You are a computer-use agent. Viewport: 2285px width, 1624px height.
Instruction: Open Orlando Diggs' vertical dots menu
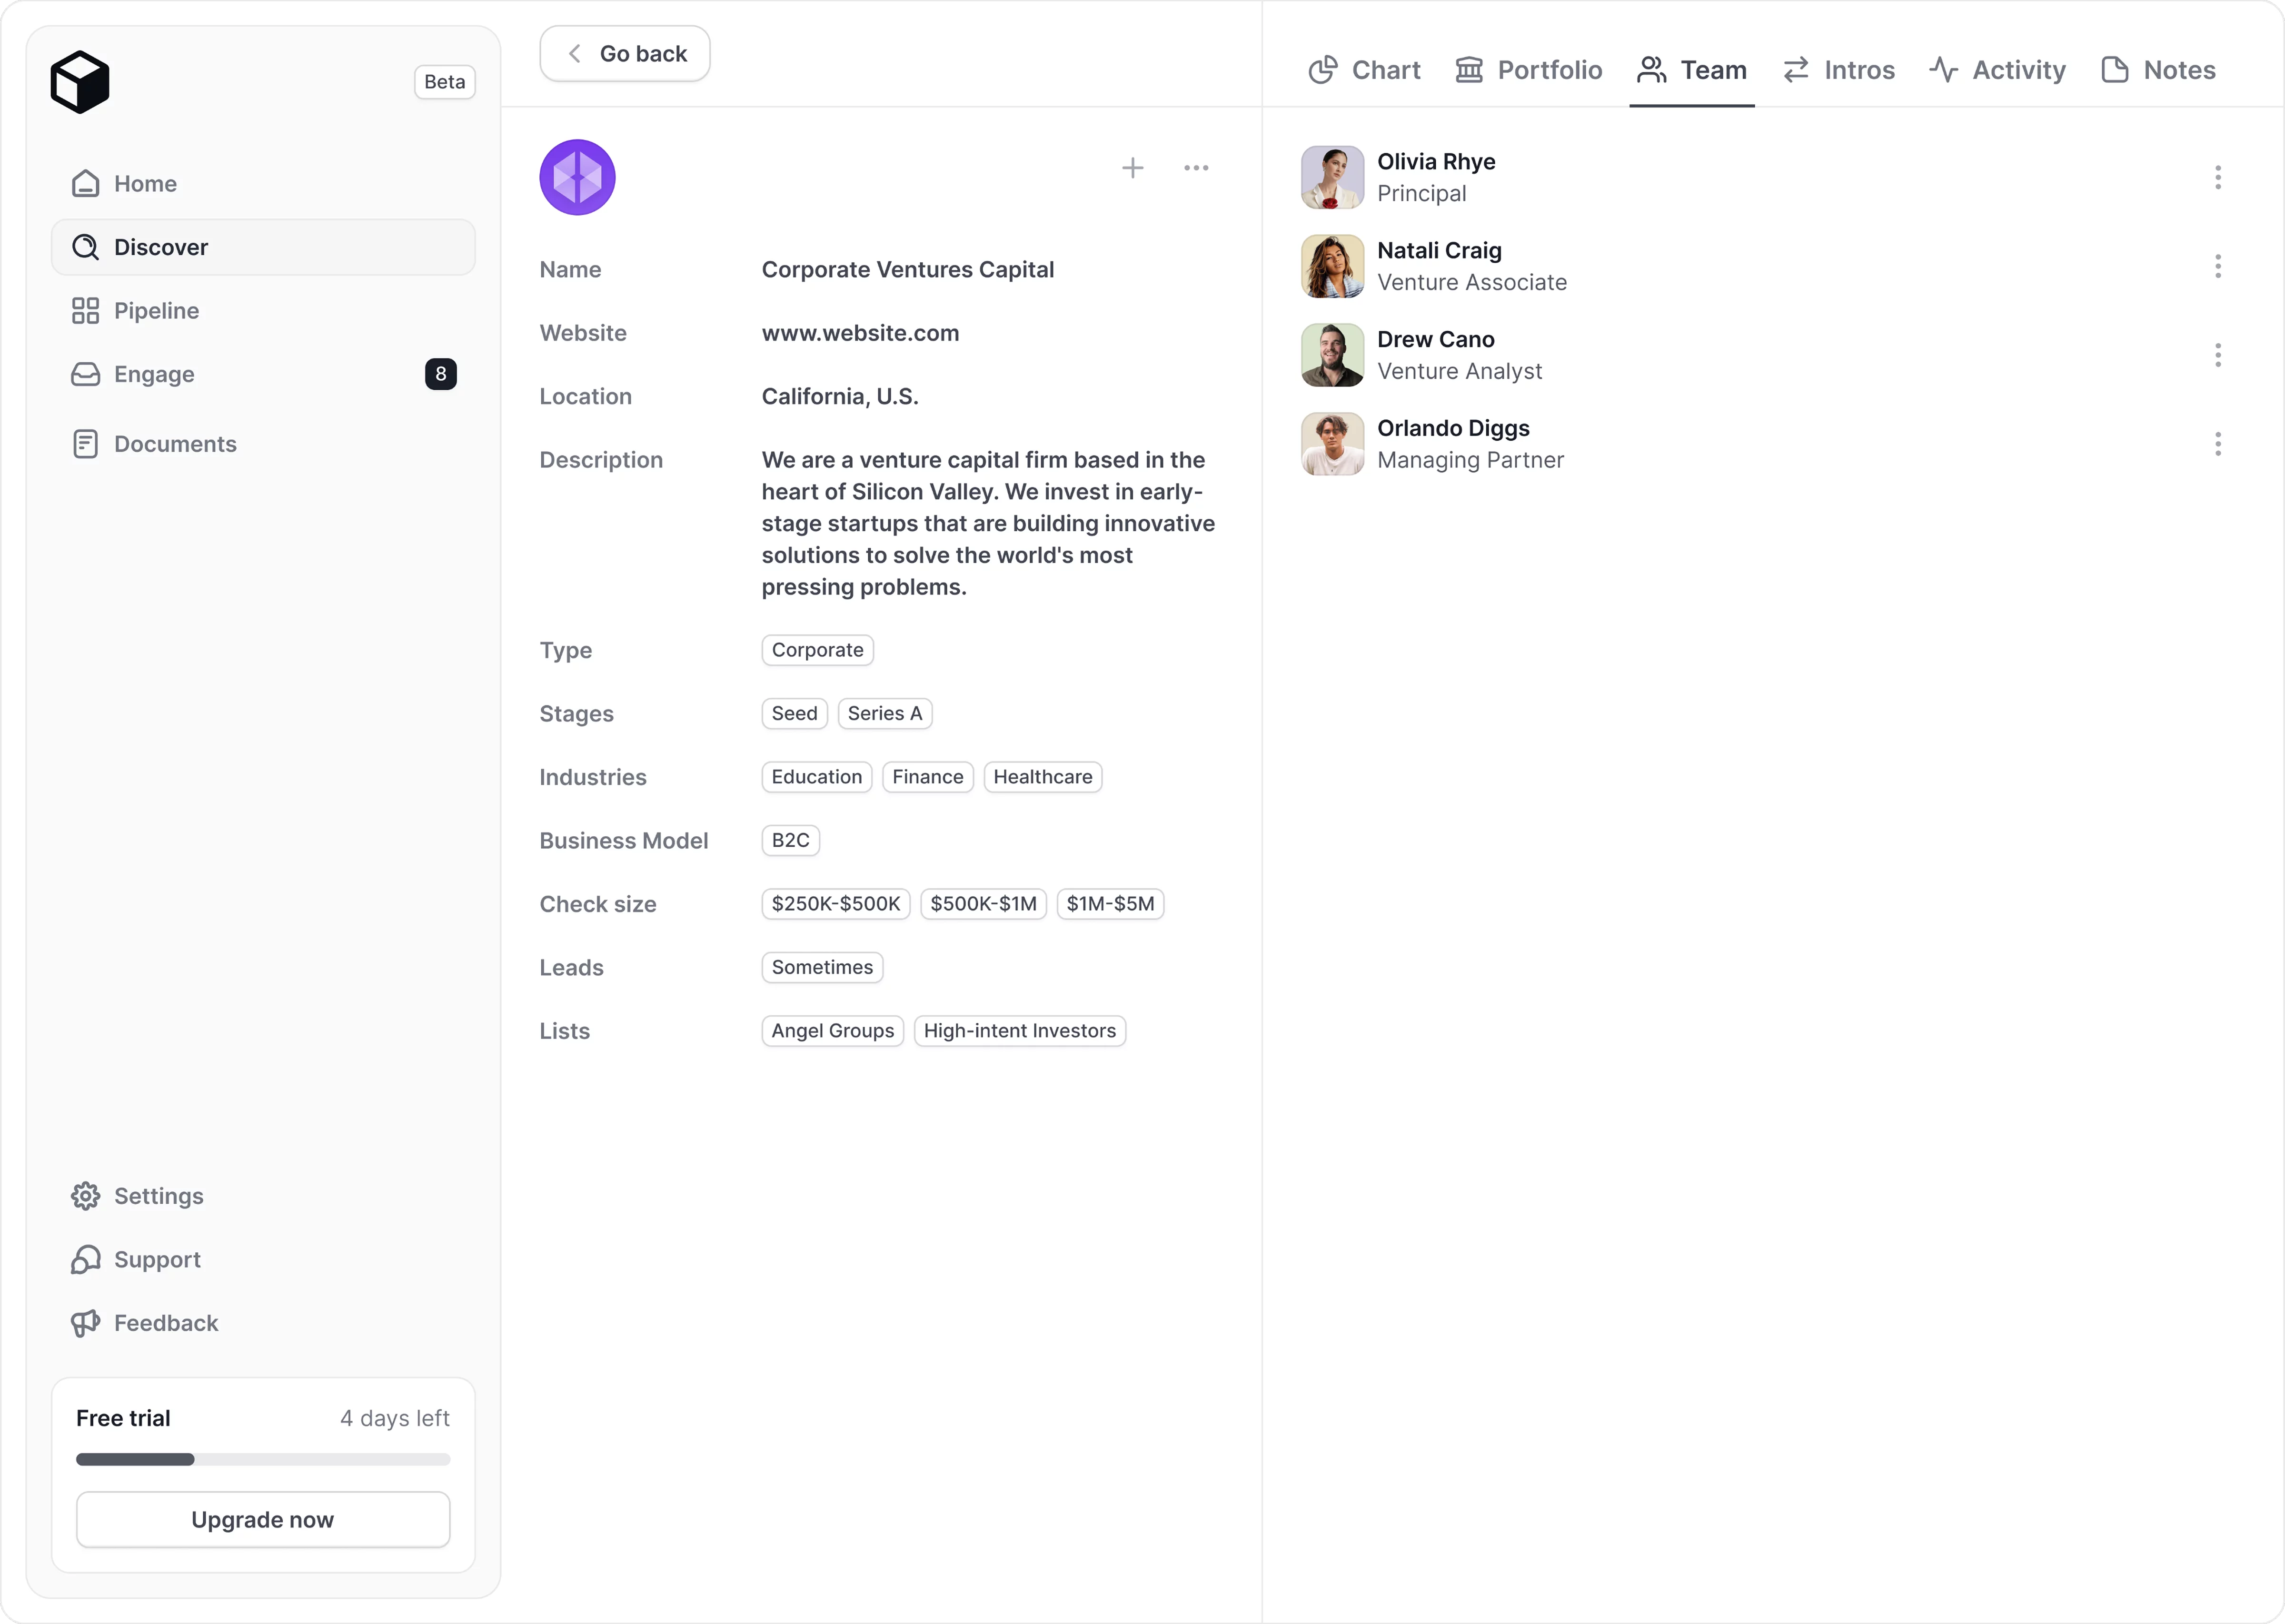click(x=2217, y=444)
